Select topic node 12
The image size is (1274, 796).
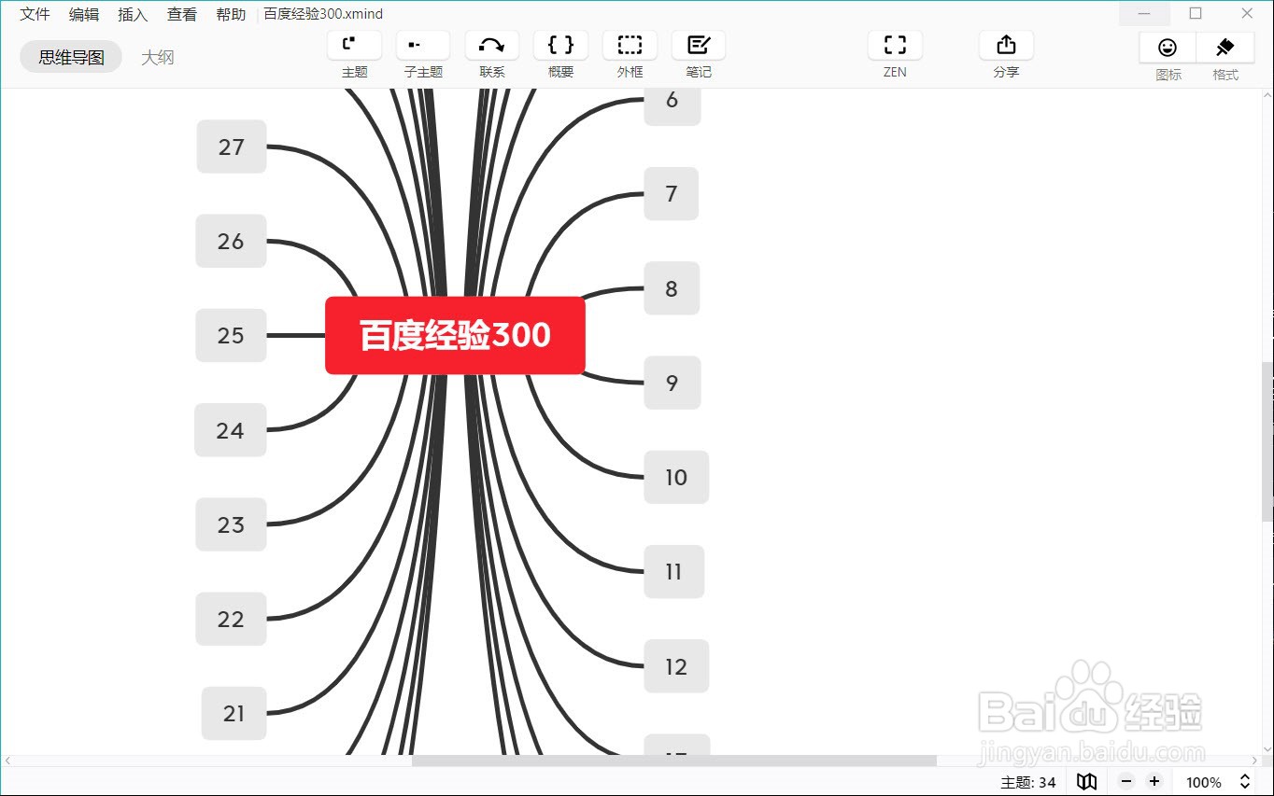click(676, 666)
